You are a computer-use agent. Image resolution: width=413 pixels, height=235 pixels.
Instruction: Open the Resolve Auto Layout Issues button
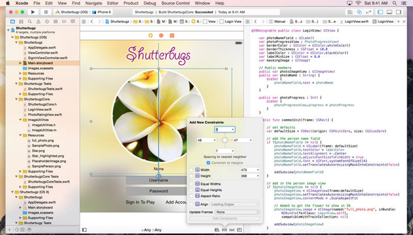pos(232,230)
